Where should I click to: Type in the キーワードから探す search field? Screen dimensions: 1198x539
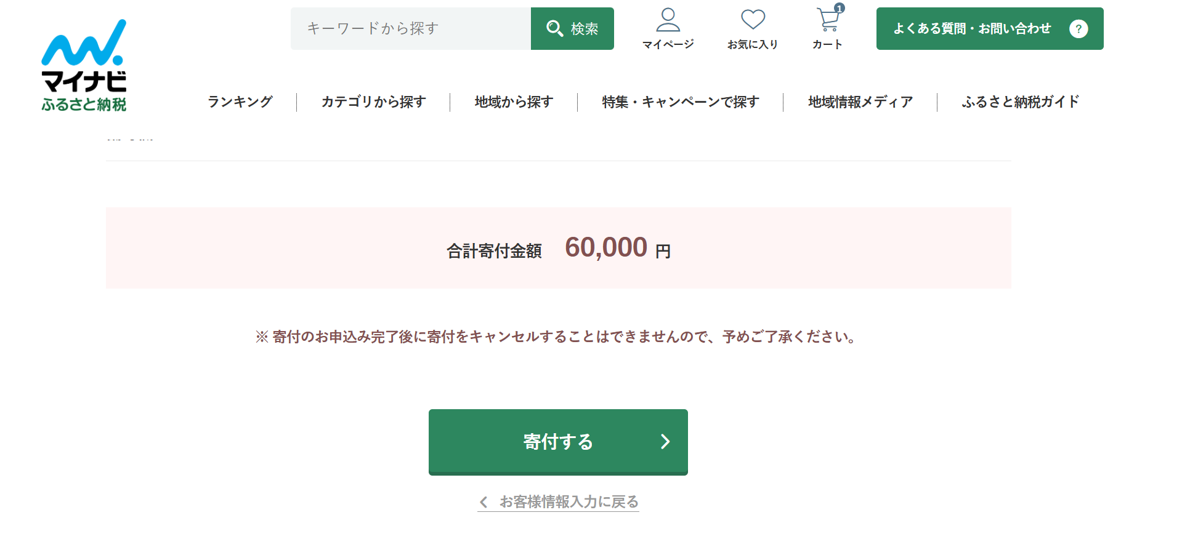point(410,28)
